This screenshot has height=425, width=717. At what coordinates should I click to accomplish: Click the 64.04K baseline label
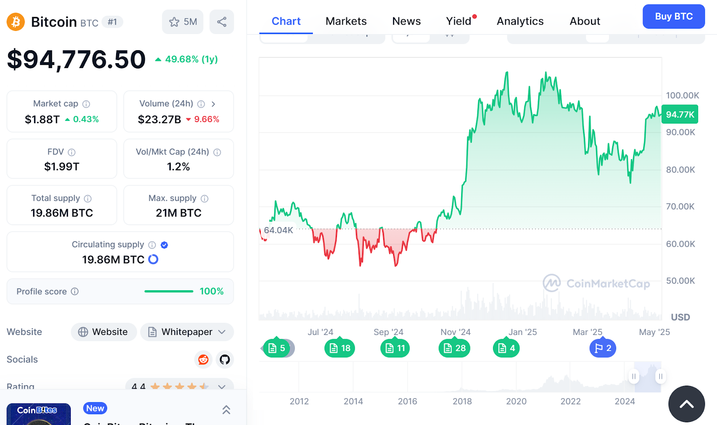coord(278,230)
